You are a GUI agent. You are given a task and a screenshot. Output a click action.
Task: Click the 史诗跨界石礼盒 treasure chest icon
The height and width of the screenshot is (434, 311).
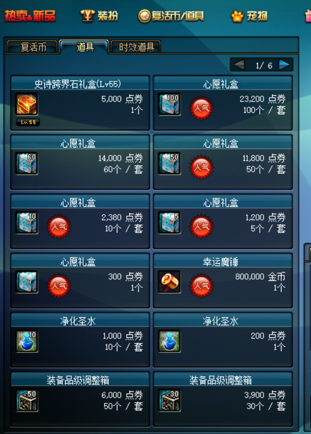26,105
